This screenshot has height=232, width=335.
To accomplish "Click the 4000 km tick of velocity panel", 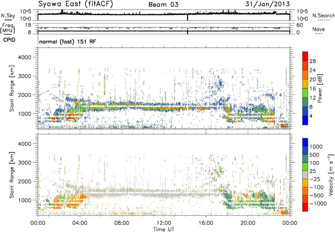I will (x=24, y=144).
